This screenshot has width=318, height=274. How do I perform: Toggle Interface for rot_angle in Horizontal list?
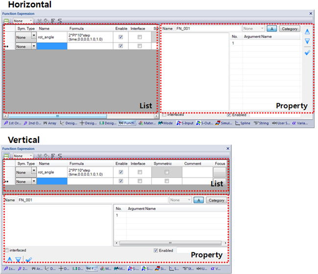tap(139, 37)
